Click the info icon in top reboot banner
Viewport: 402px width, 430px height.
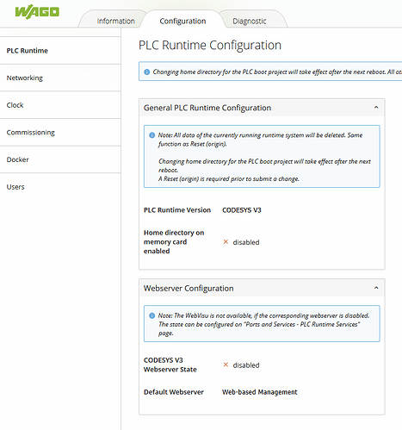pyautogui.click(x=147, y=72)
